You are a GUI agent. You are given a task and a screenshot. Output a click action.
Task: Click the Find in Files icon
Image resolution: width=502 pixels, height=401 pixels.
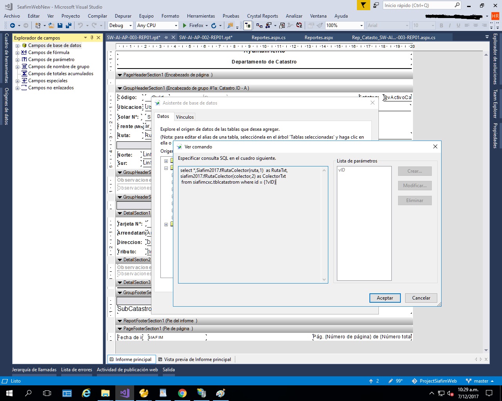230,25
